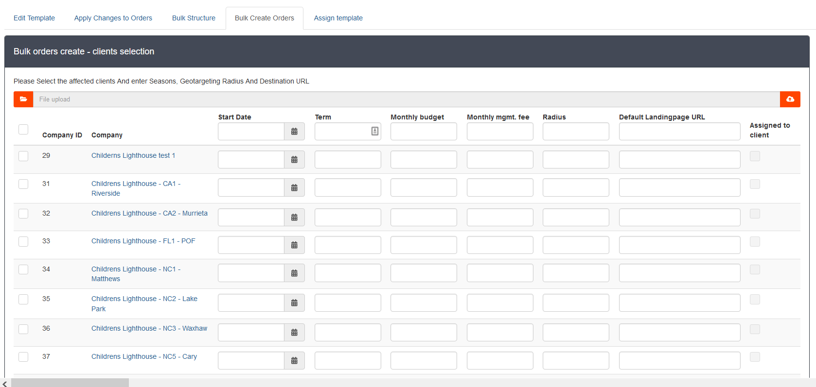Image resolution: width=816 pixels, height=387 pixels.
Task: Click the horizontal scrollbar left arrow
Action: pyautogui.click(x=5, y=383)
